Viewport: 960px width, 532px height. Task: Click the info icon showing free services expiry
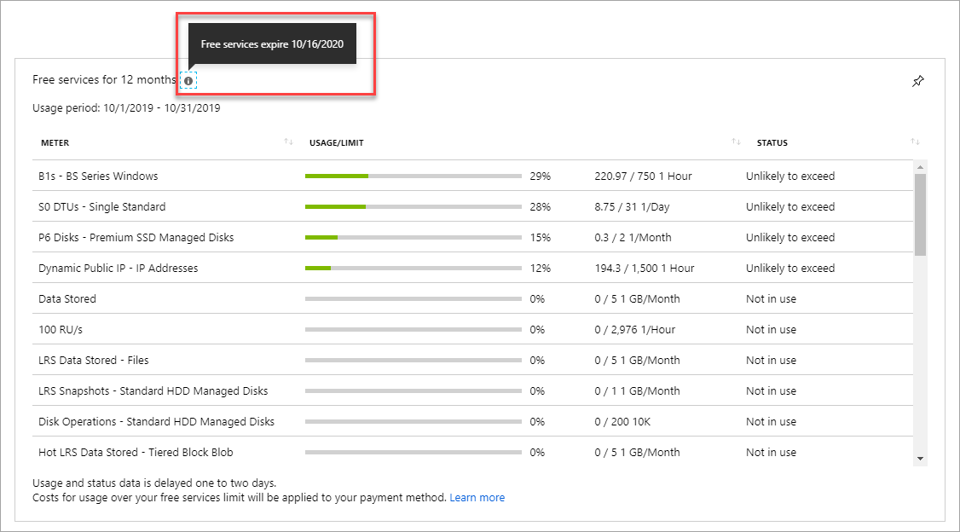188,79
